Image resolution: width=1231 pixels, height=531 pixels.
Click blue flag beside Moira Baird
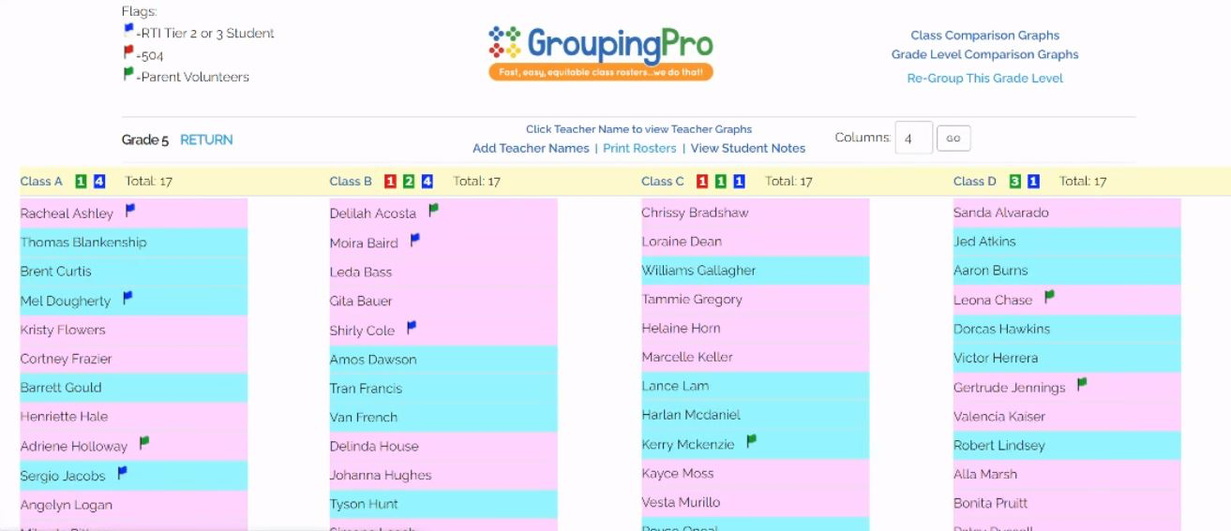point(415,240)
